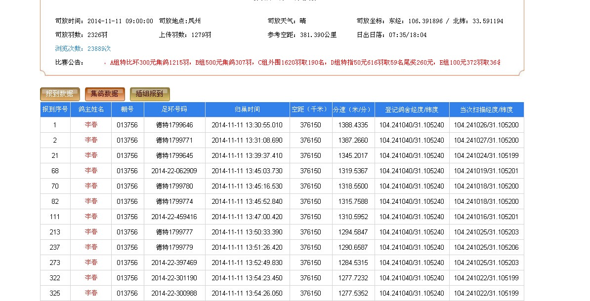Click owner name 李春 in rank 1 row
Viewport: 590px width, 301px height.
(91, 125)
